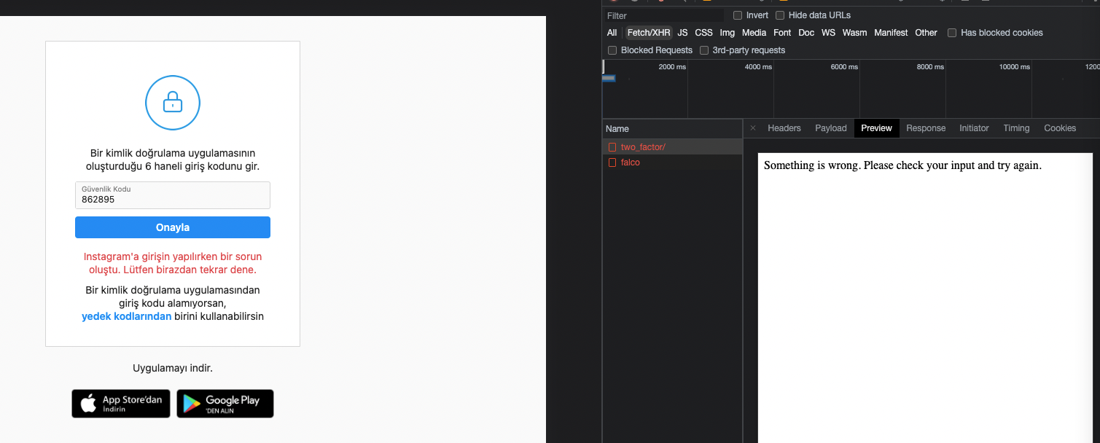Click the red Instagram login error message
The height and width of the screenshot is (443, 1100).
(173, 263)
